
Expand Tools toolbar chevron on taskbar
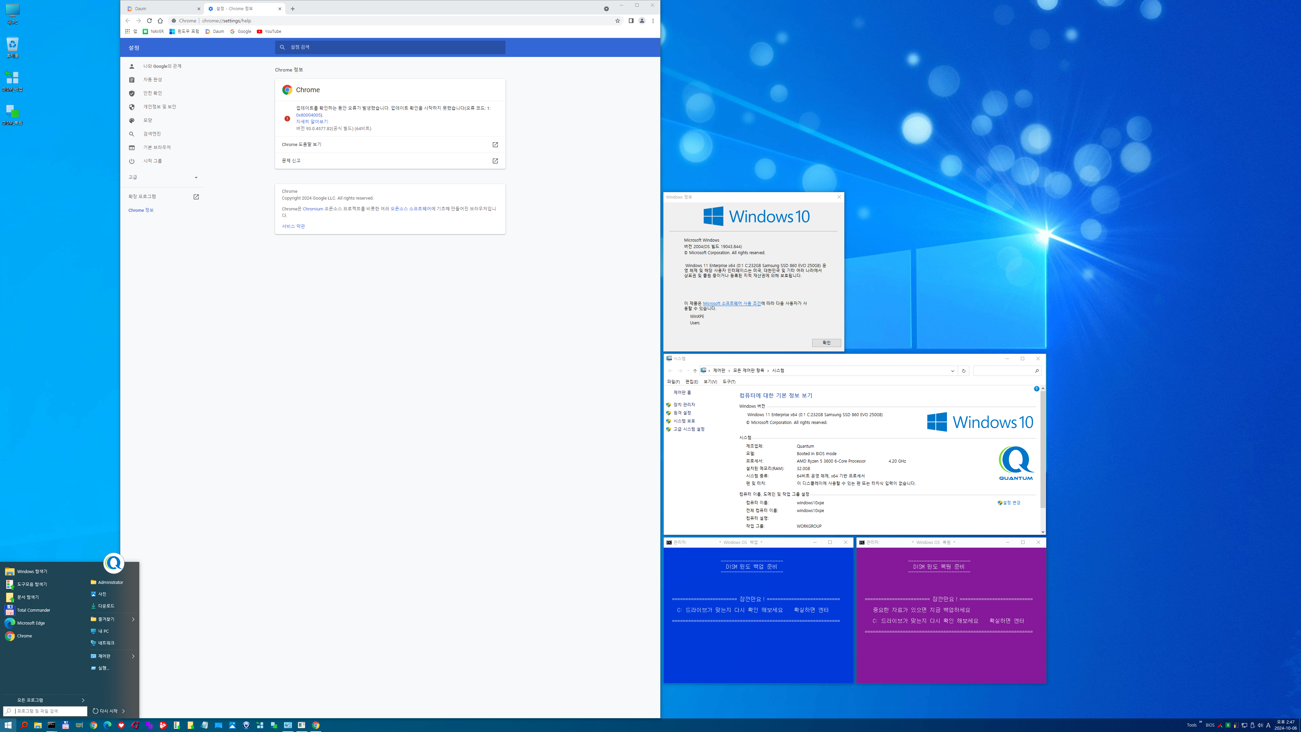point(1200,722)
